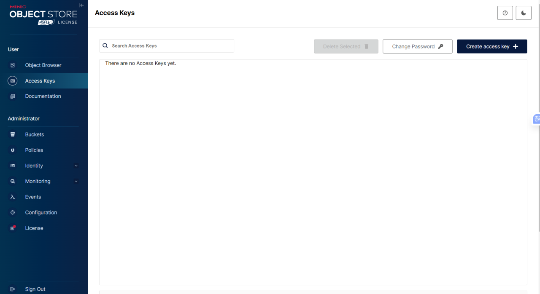The image size is (540, 294).
Task: Collapse the sidebar with arrow icon
Action: [x=81, y=5]
